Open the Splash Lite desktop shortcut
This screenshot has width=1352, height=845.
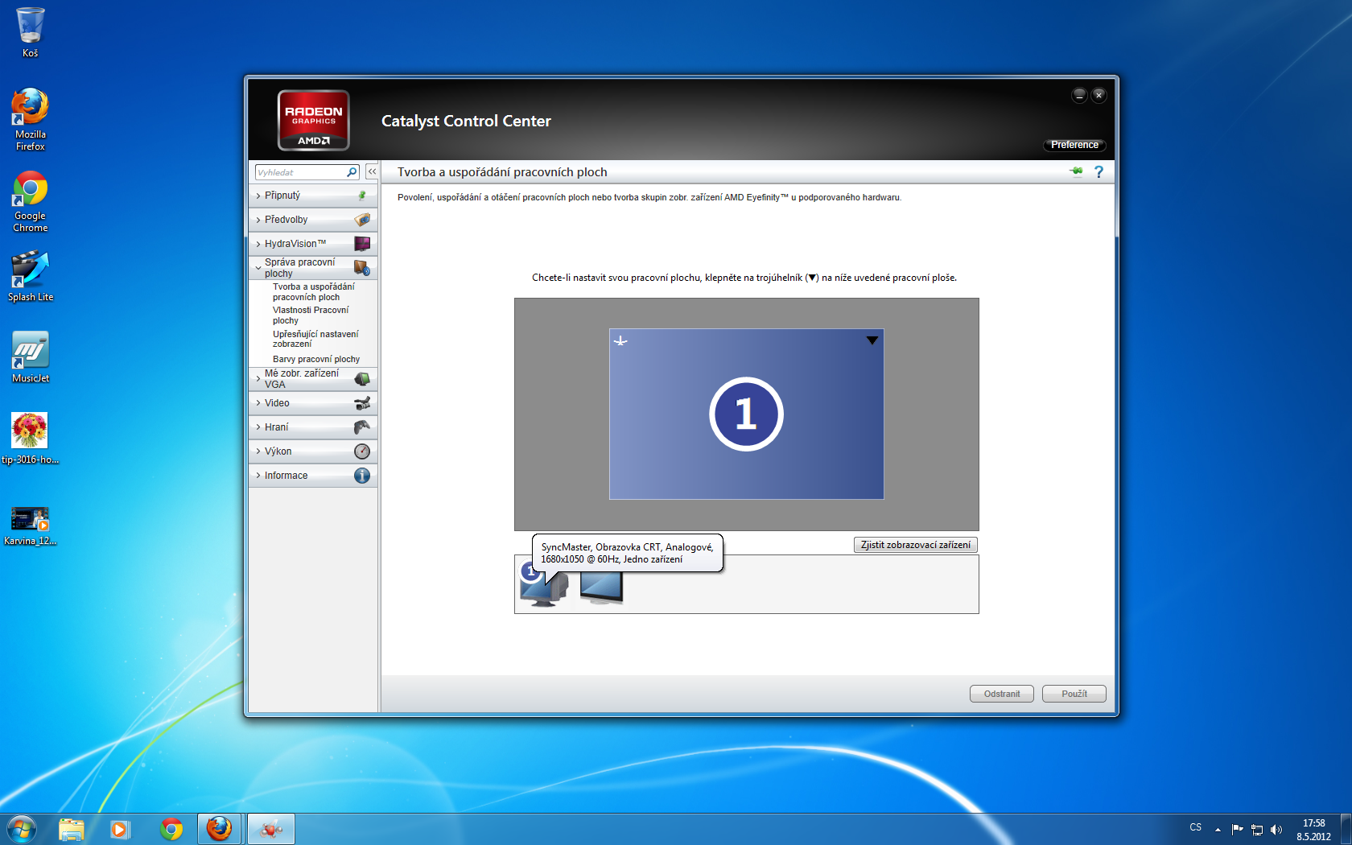tap(30, 276)
